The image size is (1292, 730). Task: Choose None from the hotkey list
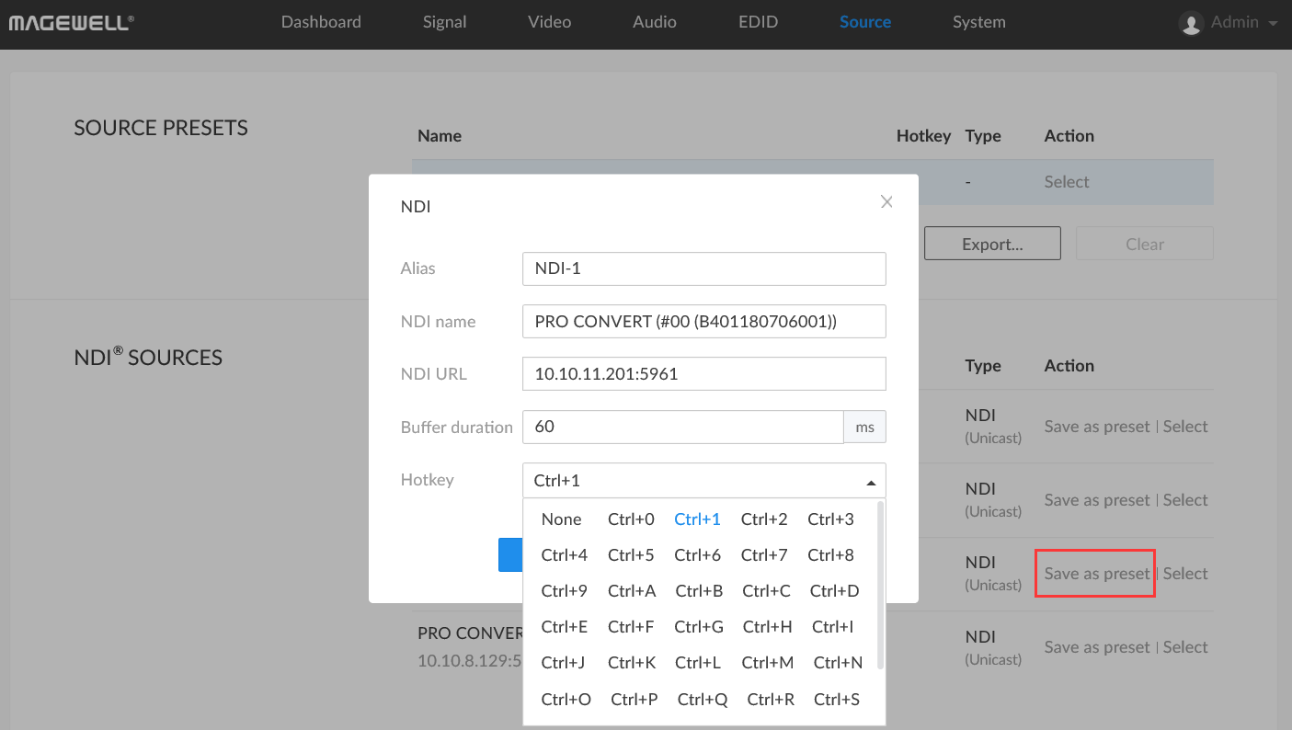pos(562,519)
